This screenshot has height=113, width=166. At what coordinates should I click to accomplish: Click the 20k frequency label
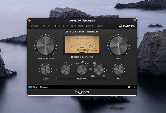click(104, 76)
